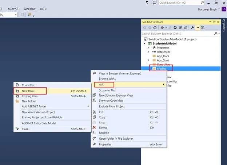The image size is (227, 165).
Task: Click Sync with Active Document icon
Action: click(x=170, y=27)
